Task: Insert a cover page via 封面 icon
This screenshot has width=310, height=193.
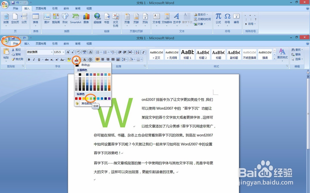Action: click(6, 19)
